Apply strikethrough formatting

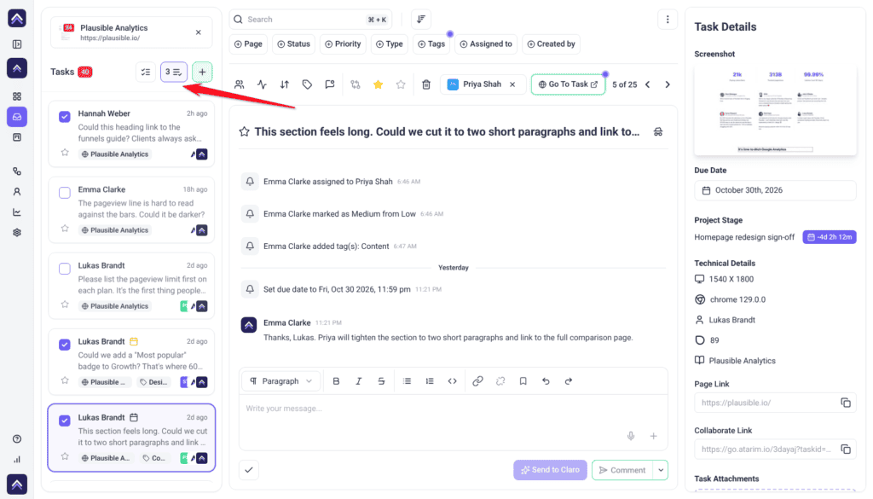point(381,381)
